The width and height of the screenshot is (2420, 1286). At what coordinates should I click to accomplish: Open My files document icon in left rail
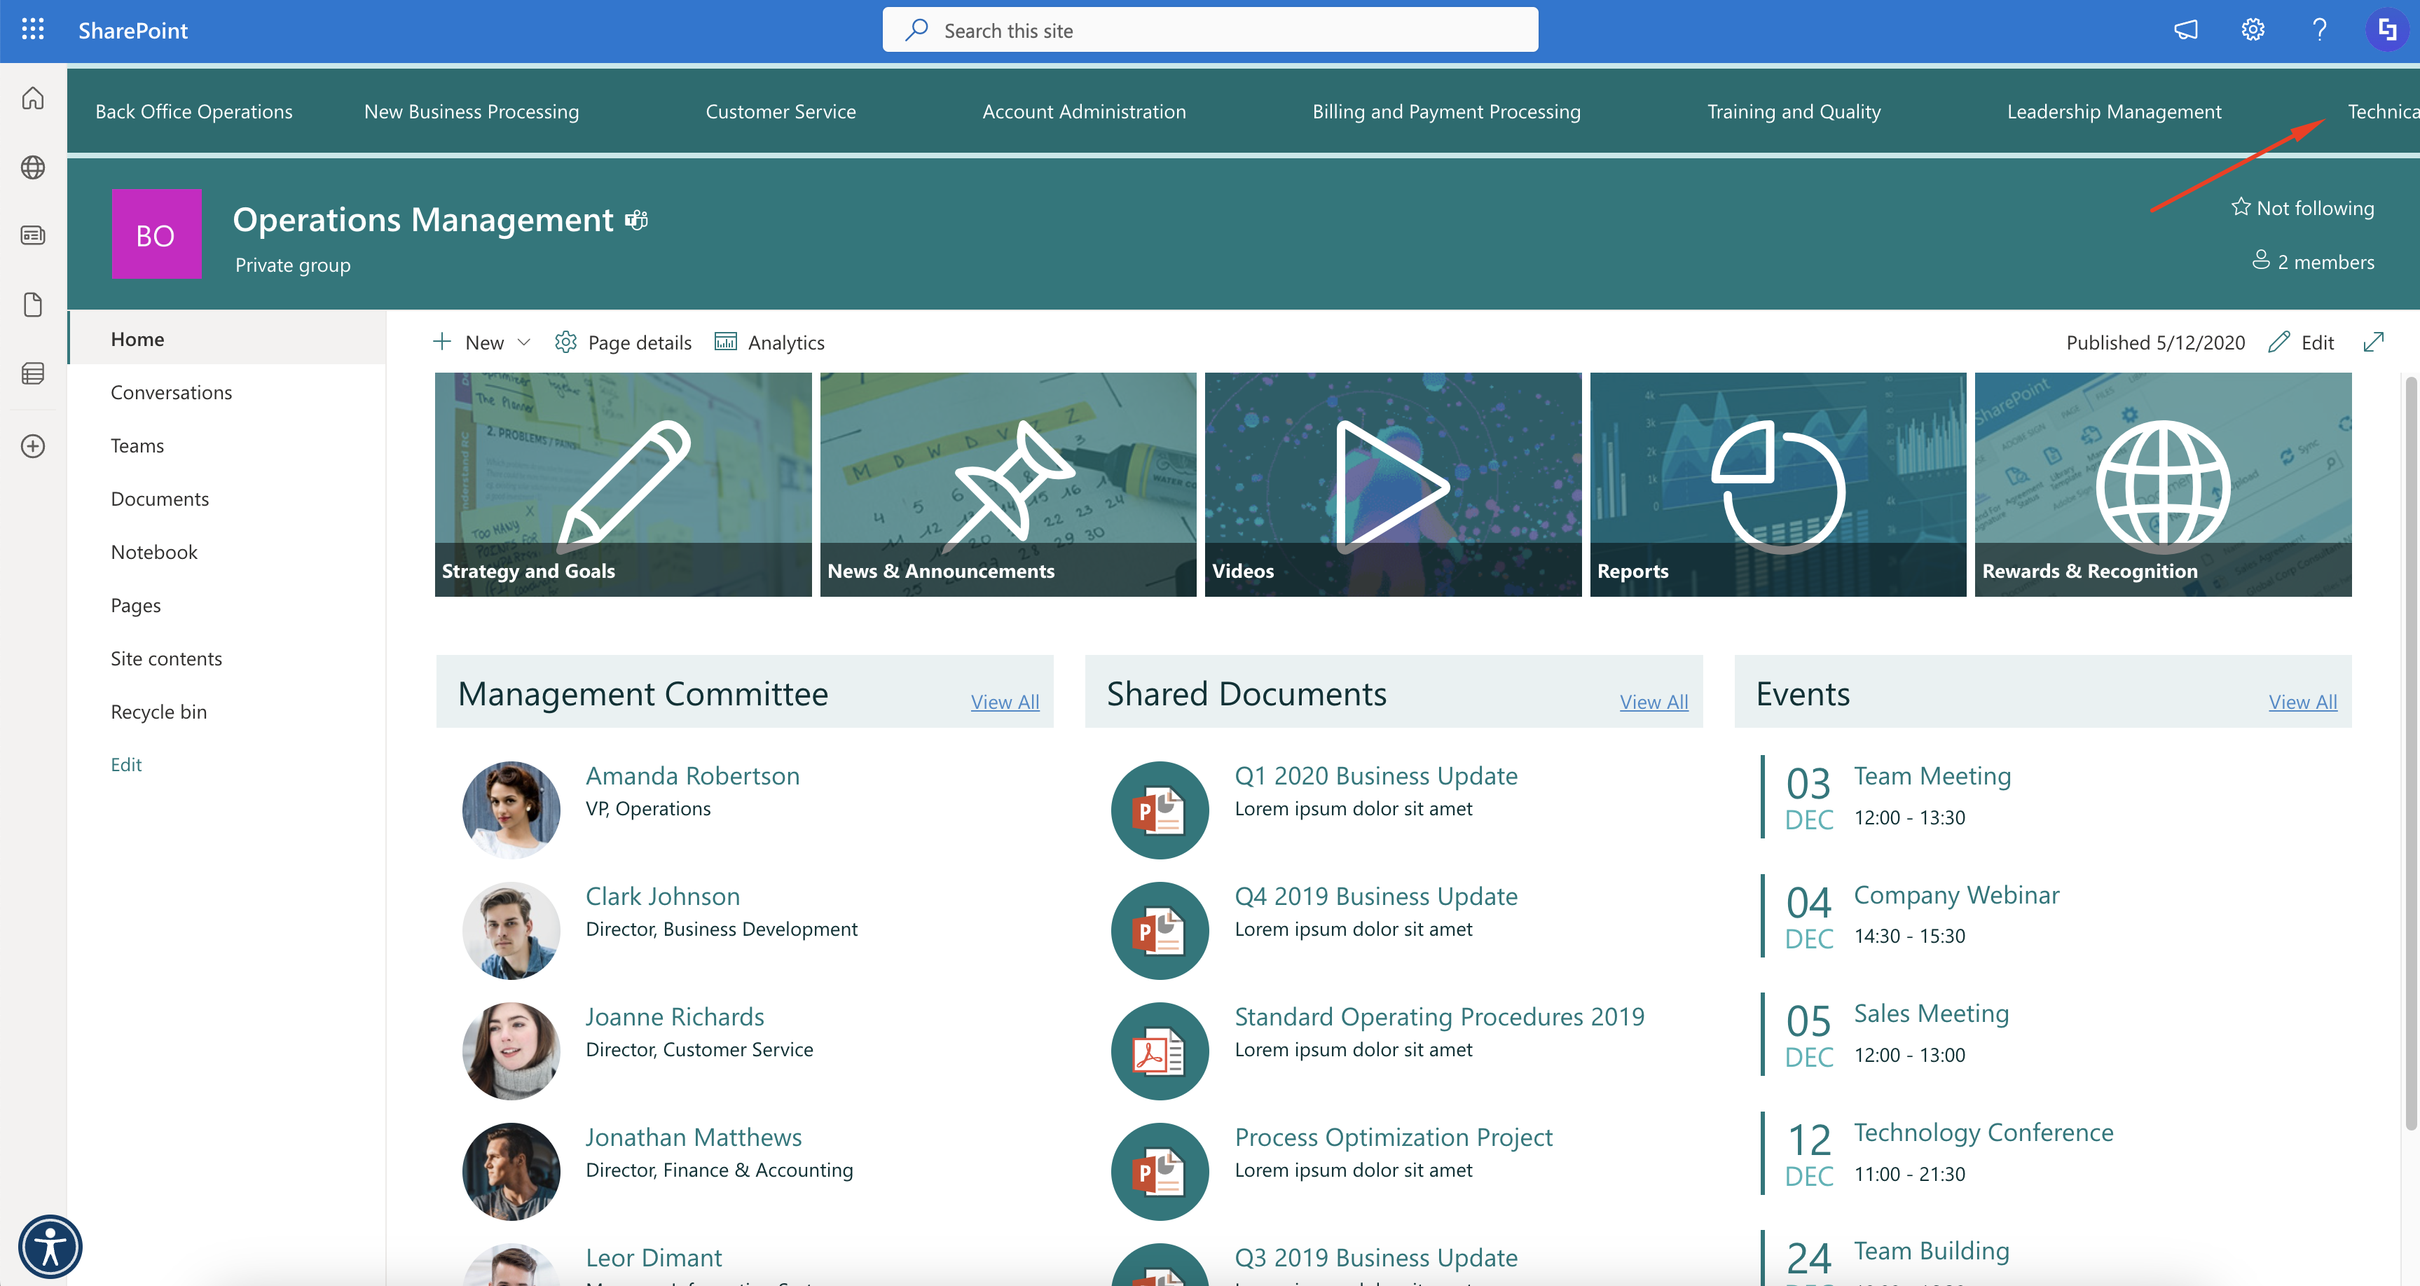33,305
